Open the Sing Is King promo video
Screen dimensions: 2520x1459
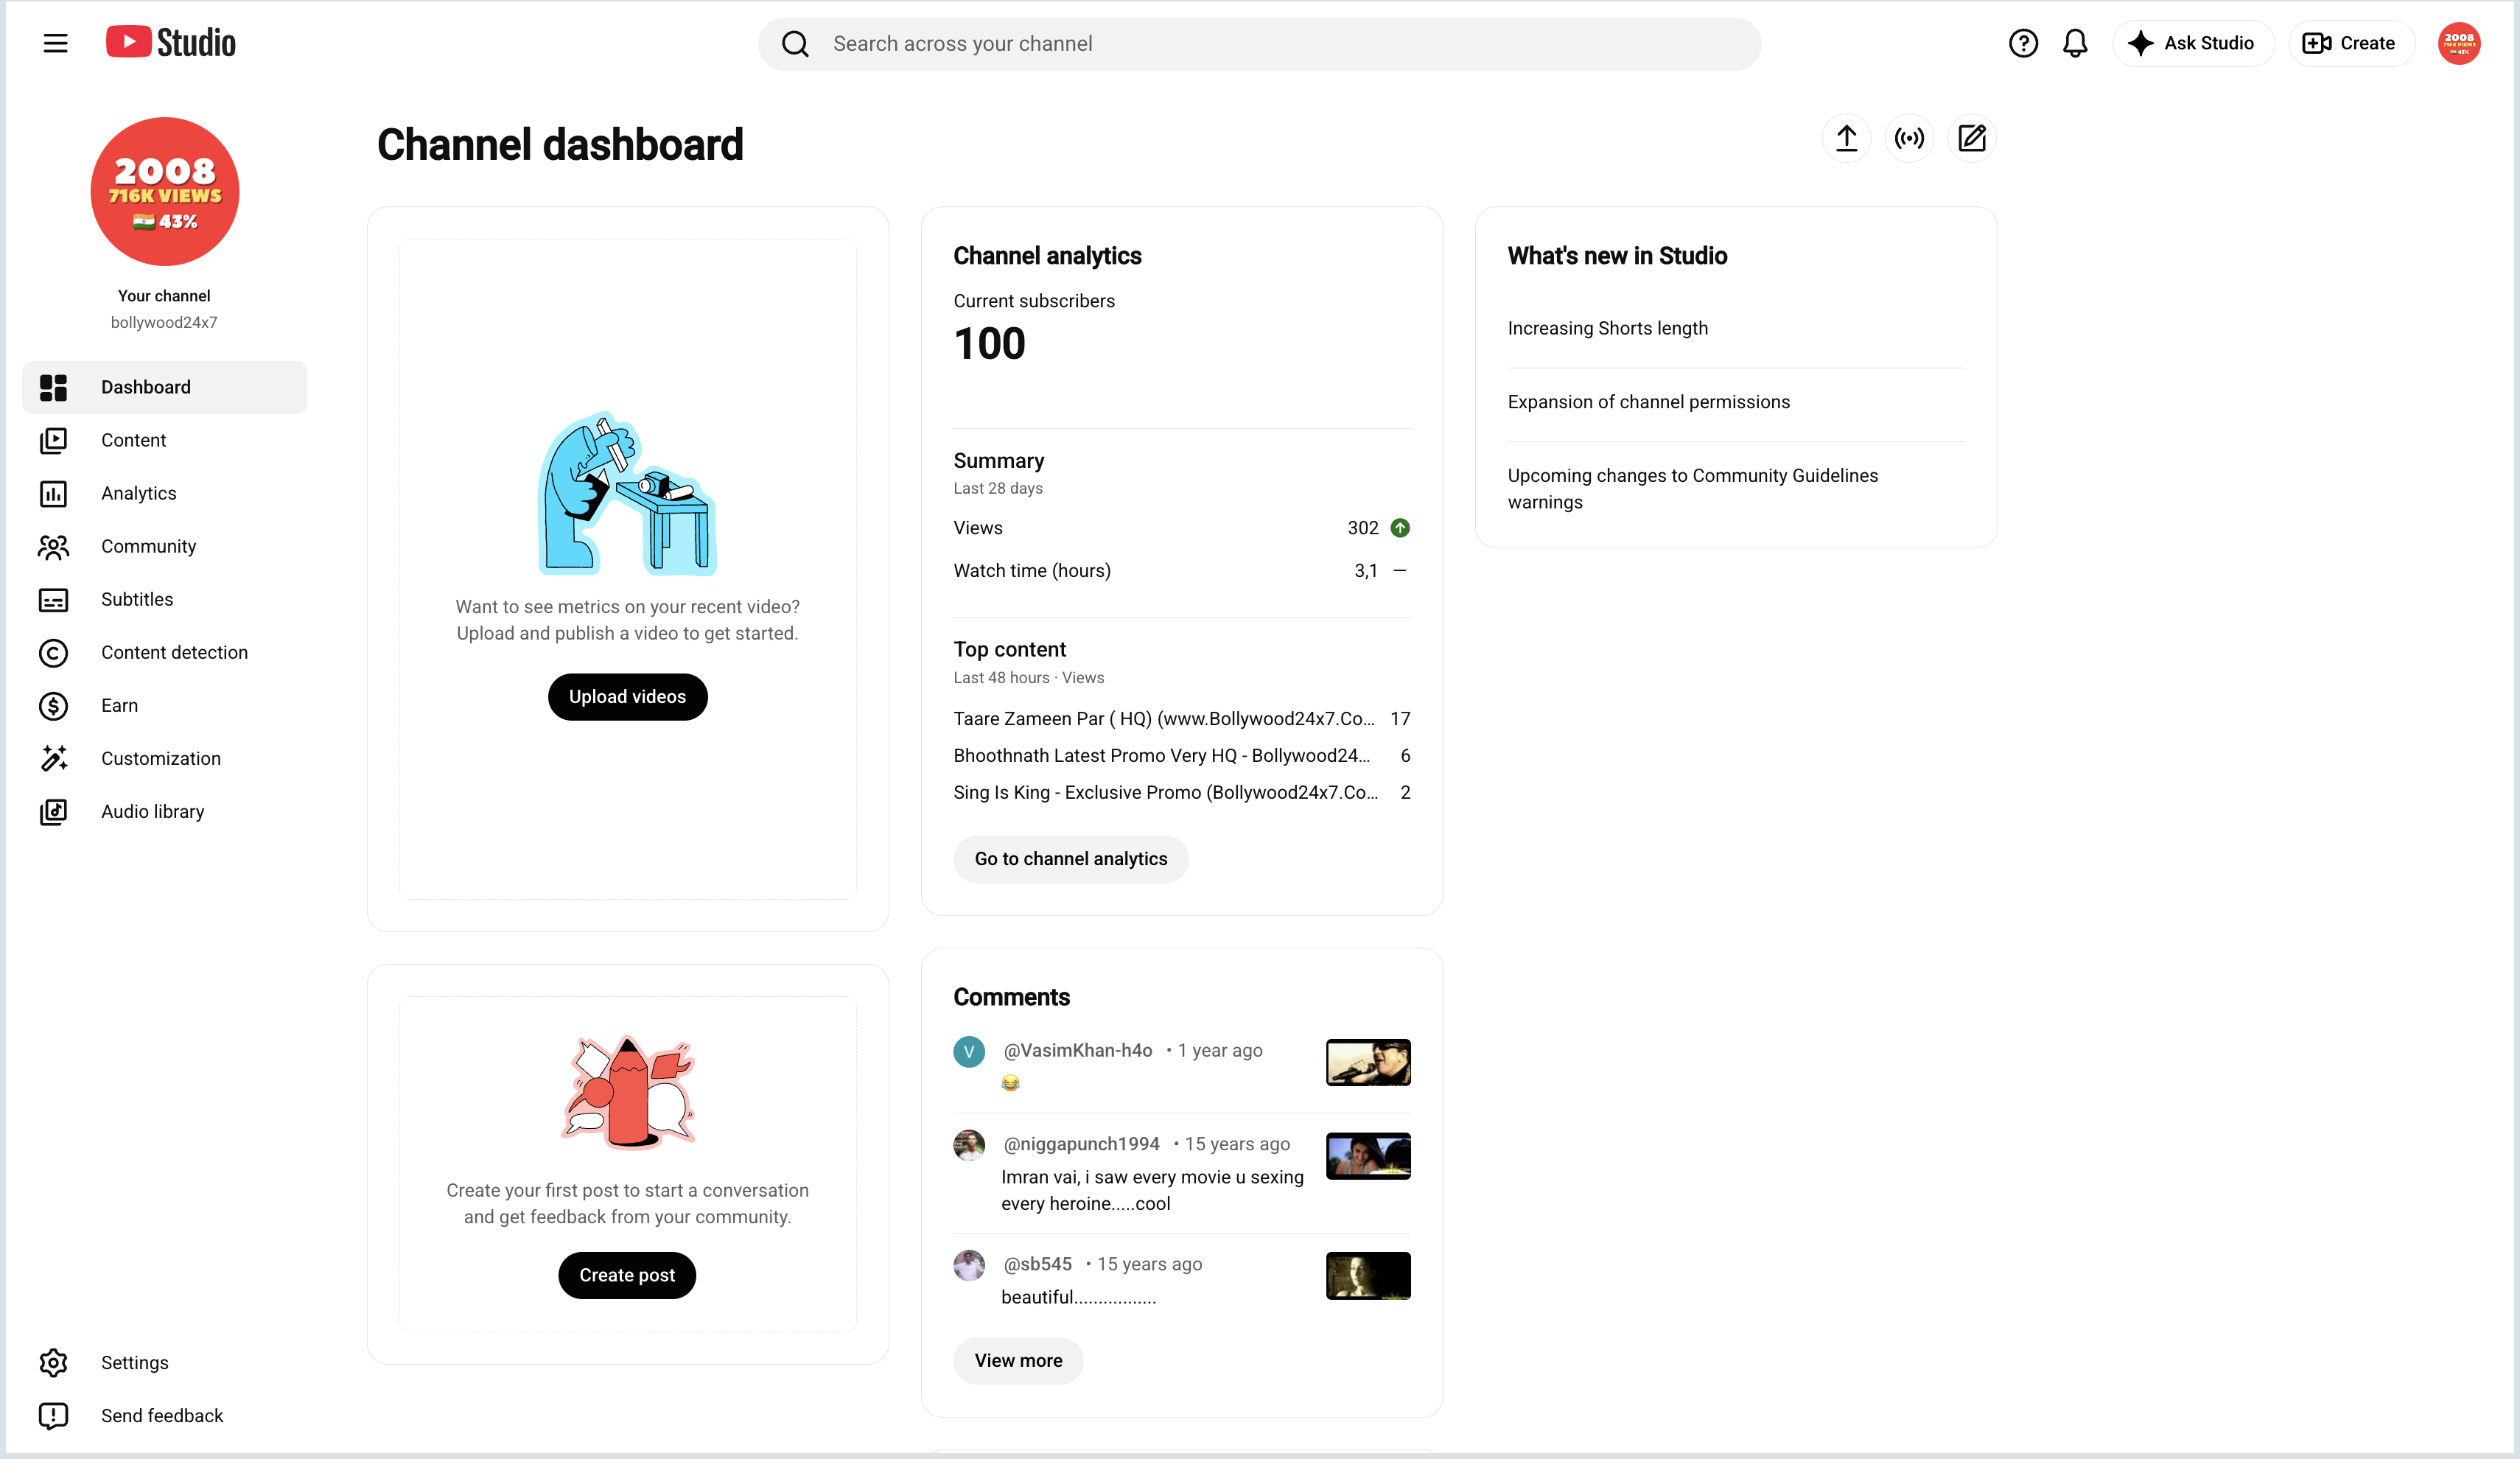[1166, 793]
